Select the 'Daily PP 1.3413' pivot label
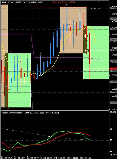This screenshot has width=117, height=159. (95, 59)
